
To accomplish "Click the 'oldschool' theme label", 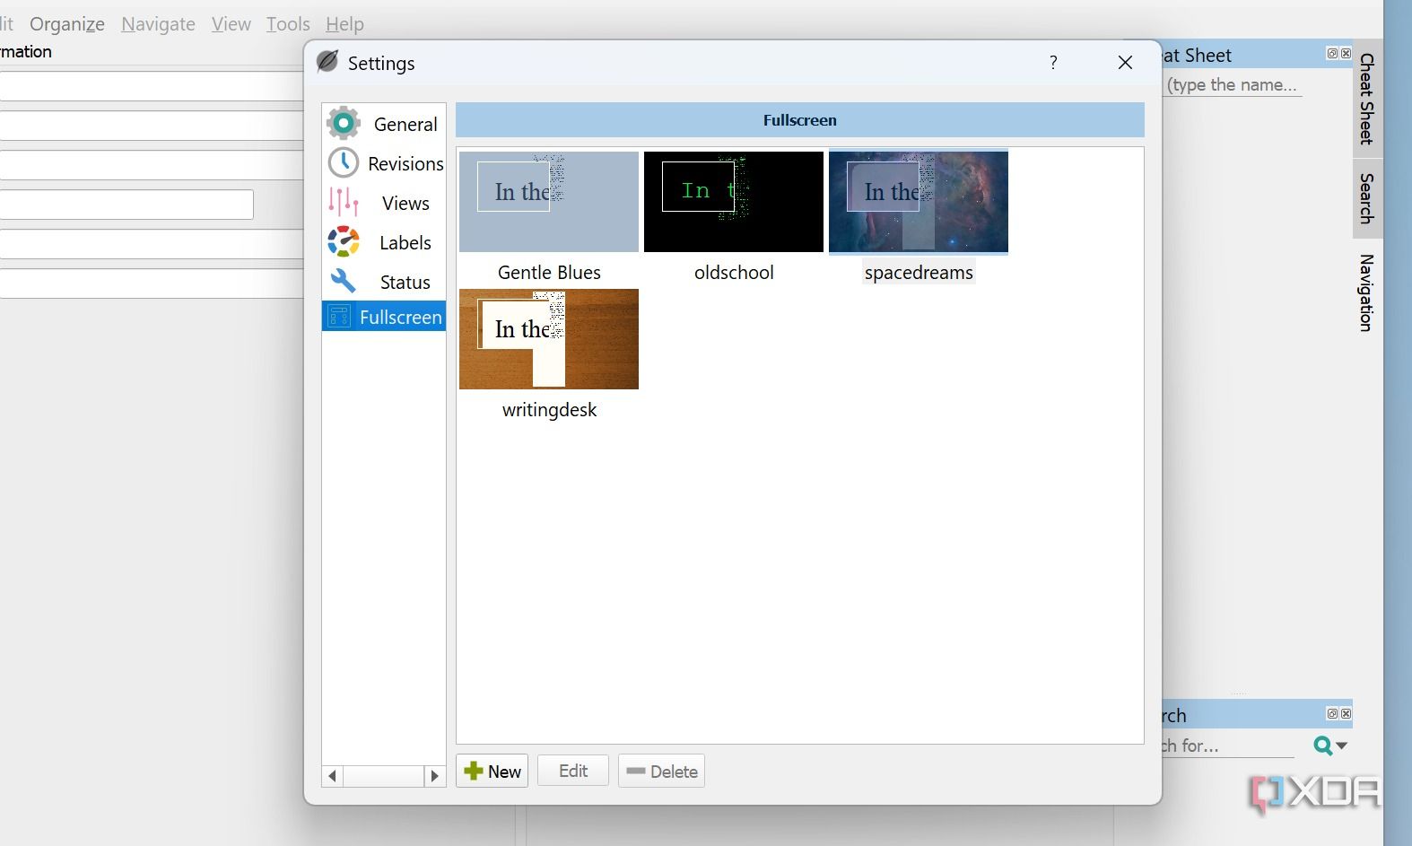I will (x=734, y=272).
